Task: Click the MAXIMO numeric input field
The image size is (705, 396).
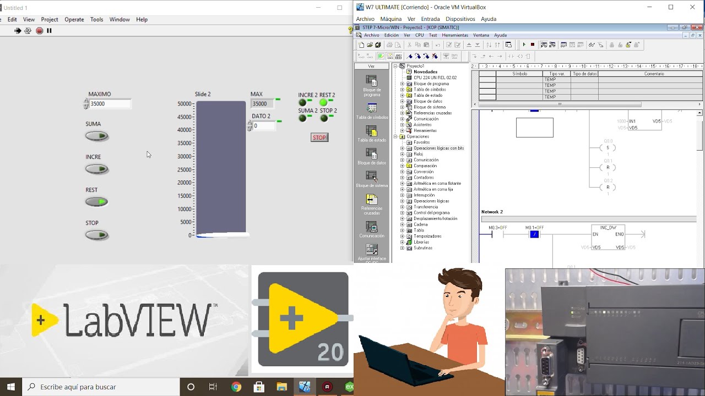Action: (110, 103)
